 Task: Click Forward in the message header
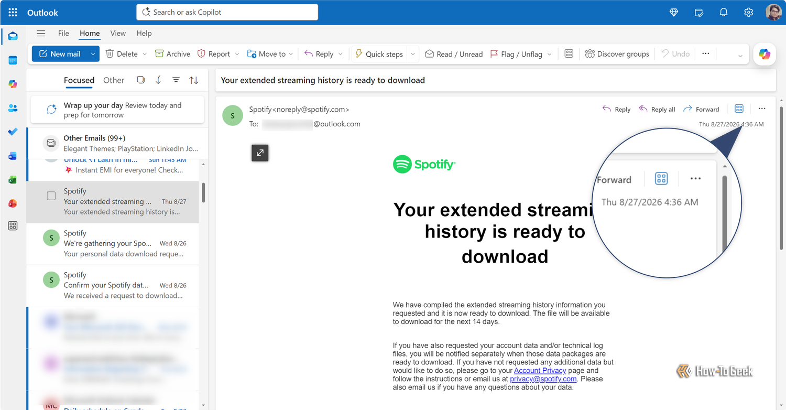tap(701, 109)
